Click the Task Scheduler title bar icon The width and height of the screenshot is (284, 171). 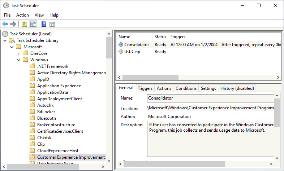click(6, 6)
